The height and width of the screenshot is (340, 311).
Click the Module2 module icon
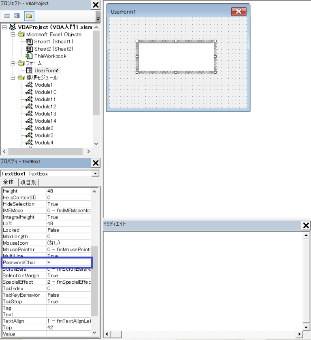[29, 128]
